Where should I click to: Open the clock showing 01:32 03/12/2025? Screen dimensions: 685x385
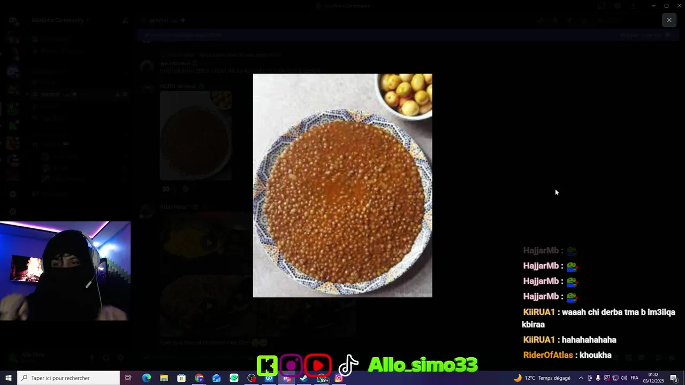[653, 378]
